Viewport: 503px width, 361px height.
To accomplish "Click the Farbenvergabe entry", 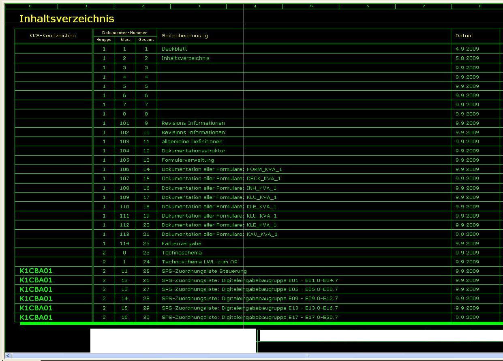I will (182, 244).
